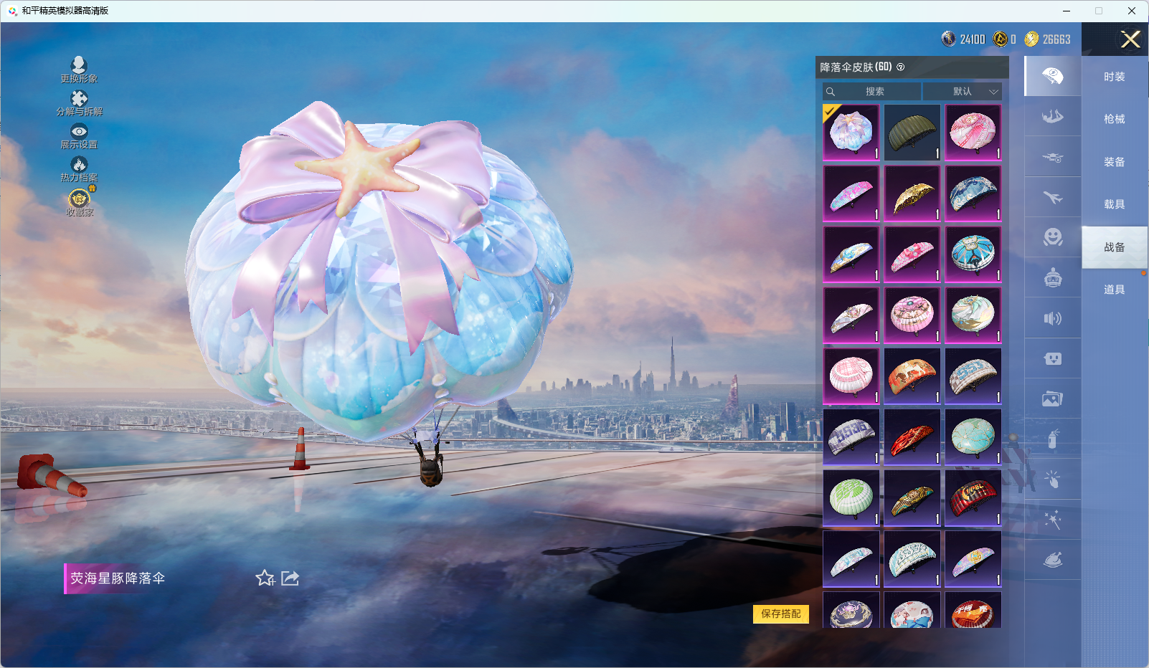
Task: Click the 搜索 search field
Action: [x=873, y=92]
